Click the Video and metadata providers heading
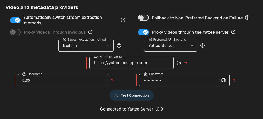Image resolution: width=263 pixels, height=119 pixels. point(42,7)
